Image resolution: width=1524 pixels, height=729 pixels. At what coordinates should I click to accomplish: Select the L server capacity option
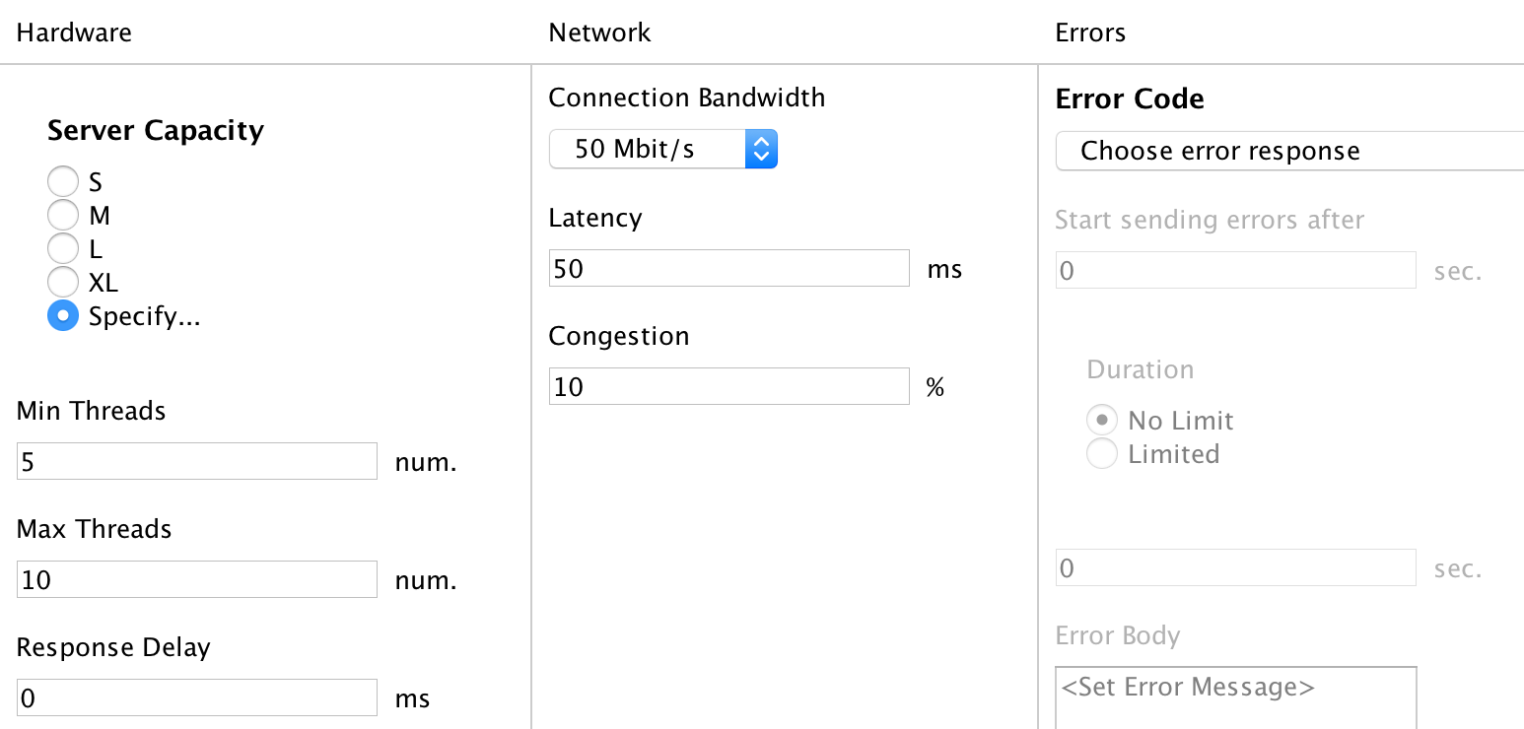tap(63, 249)
